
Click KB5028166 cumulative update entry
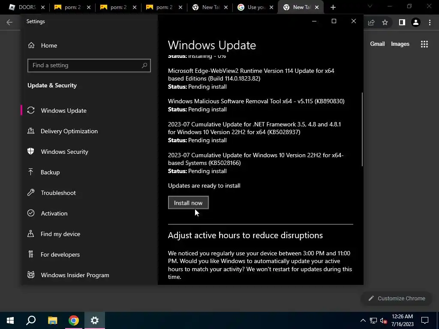[x=256, y=163]
